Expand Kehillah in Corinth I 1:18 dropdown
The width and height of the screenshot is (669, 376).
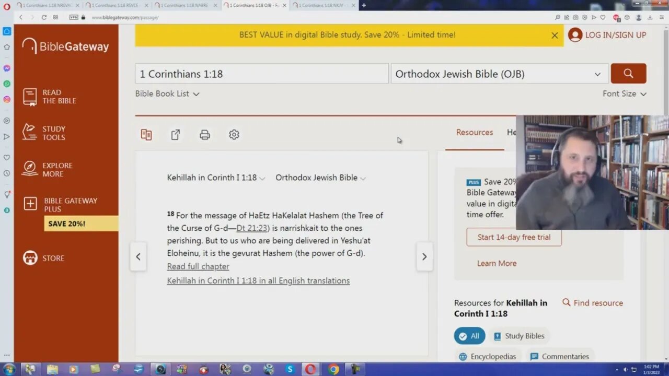216,178
